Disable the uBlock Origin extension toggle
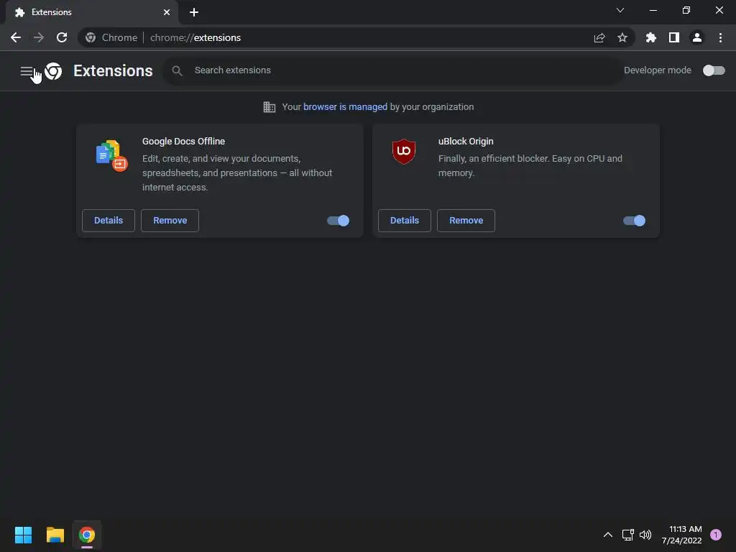Image resolution: width=736 pixels, height=552 pixels. click(635, 221)
